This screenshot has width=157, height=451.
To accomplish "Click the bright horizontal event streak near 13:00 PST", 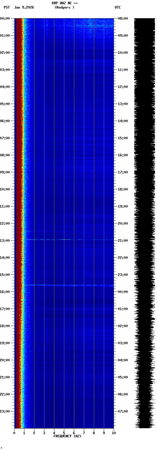I will click(x=69, y=240).
